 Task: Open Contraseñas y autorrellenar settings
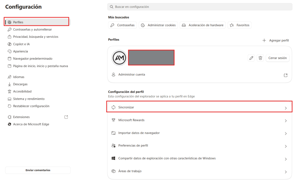click(32, 29)
